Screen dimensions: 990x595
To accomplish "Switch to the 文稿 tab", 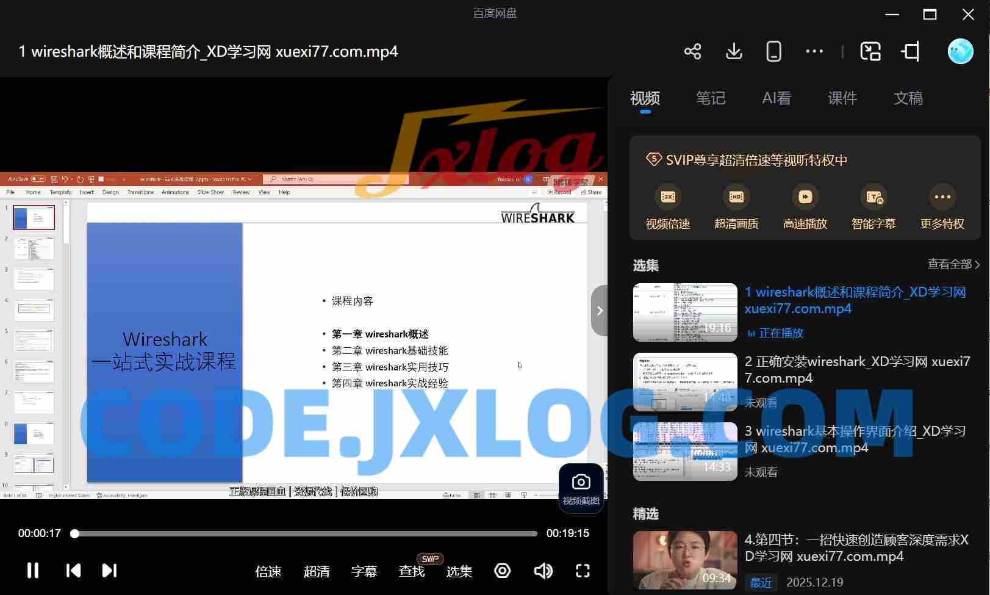I will (908, 98).
